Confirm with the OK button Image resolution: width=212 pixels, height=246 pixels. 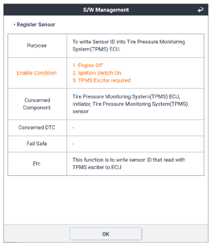(x=106, y=234)
